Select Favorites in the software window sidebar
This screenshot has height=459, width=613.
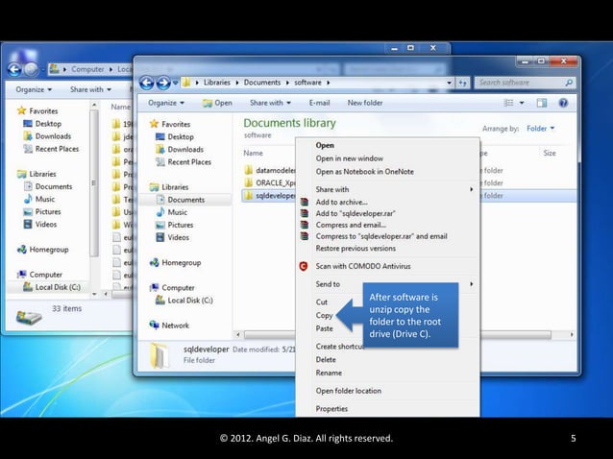(170, 124)
